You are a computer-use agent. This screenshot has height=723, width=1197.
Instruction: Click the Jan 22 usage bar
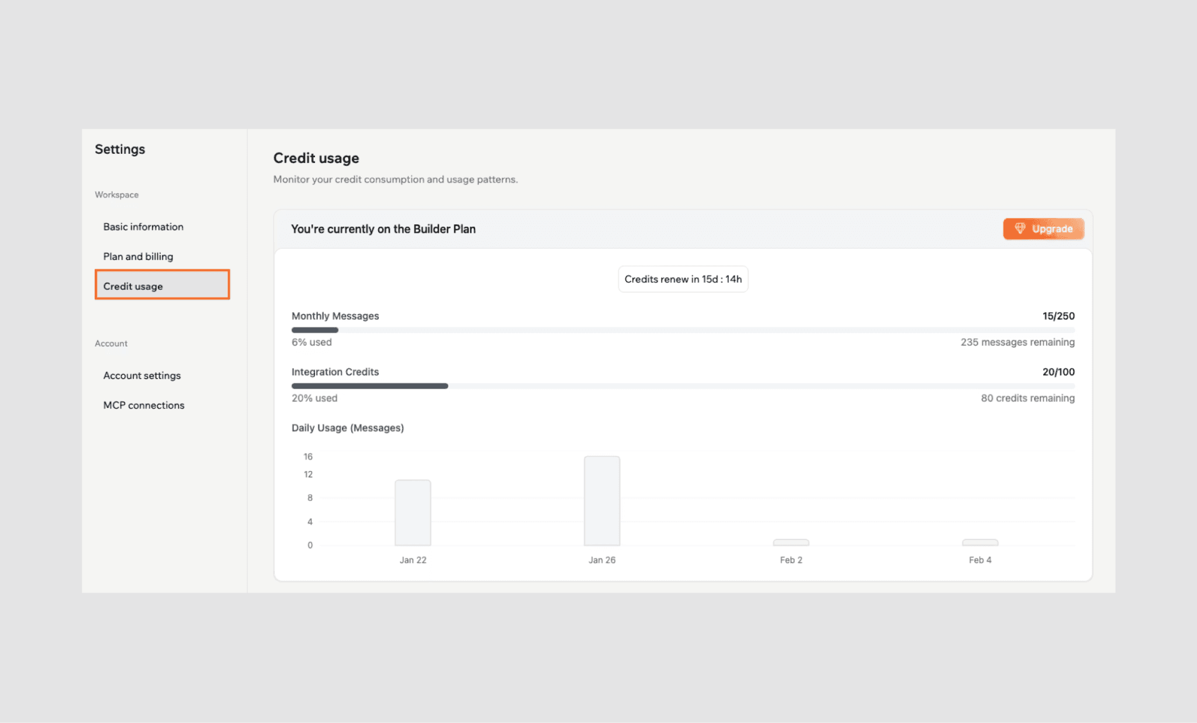tap(413, 513)
